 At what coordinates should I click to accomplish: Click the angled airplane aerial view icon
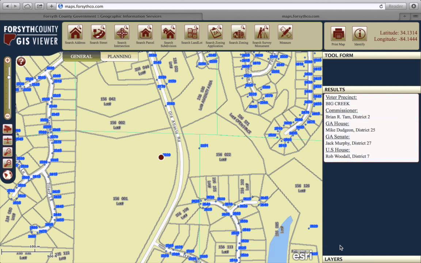pyautogui.click(x=8, y=129)
